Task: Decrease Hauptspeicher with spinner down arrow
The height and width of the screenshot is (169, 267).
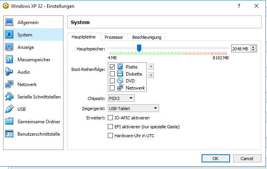Action: (x=253, y=50)
